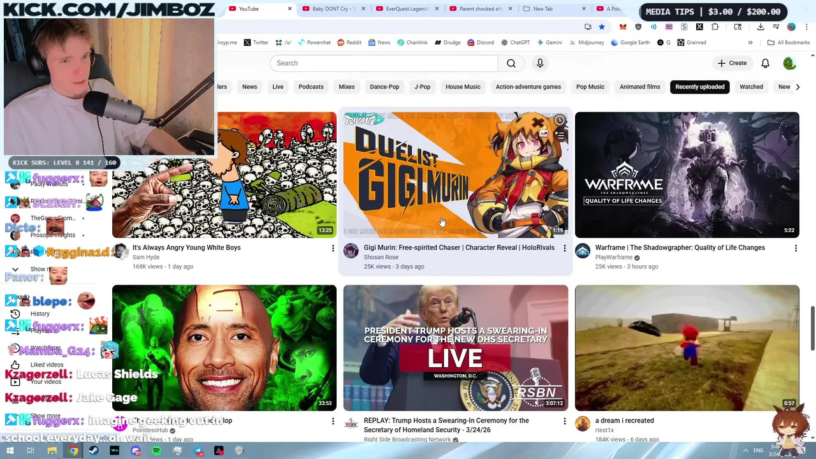The image size is (816, 459).
Task: Select the Mixes filter chip
Action: [x=347, y=87]
